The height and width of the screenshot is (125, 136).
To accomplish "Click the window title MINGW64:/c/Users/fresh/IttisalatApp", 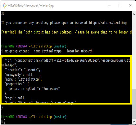I will point(31,6).
